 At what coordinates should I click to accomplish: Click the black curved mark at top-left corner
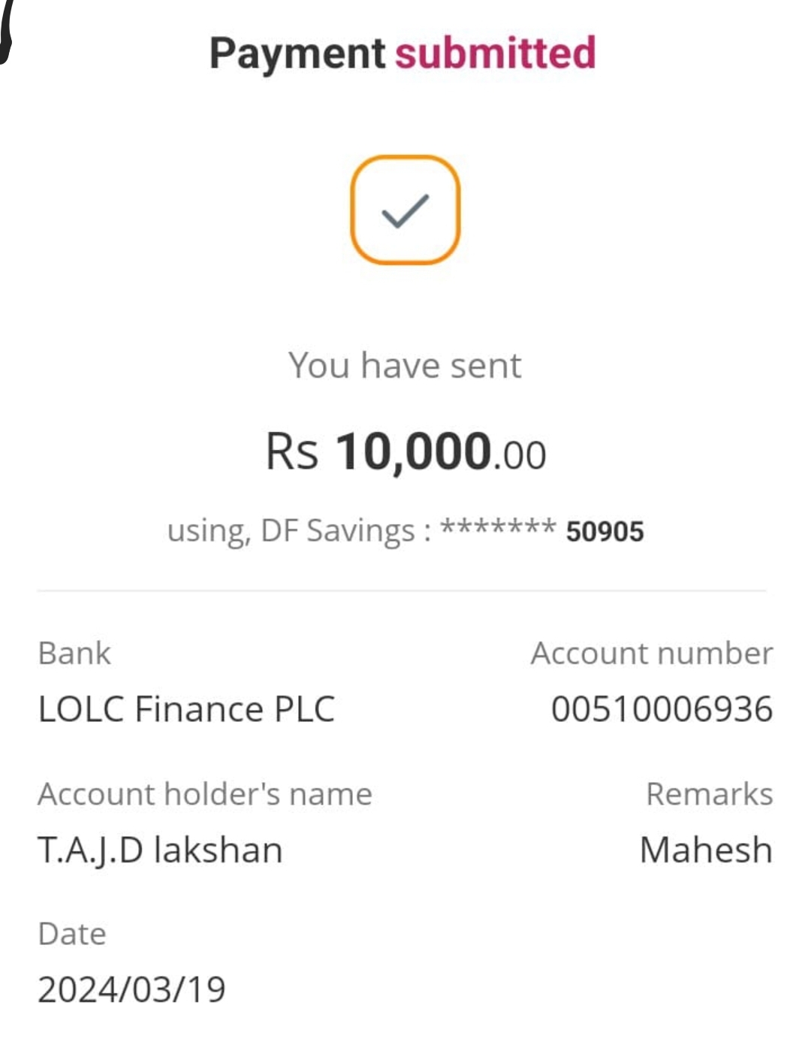coord(5,34)
